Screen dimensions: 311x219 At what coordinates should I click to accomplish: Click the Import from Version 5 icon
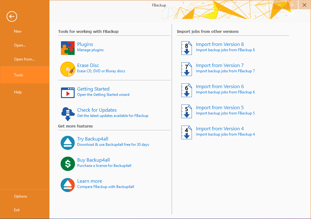tap(187, 111)
